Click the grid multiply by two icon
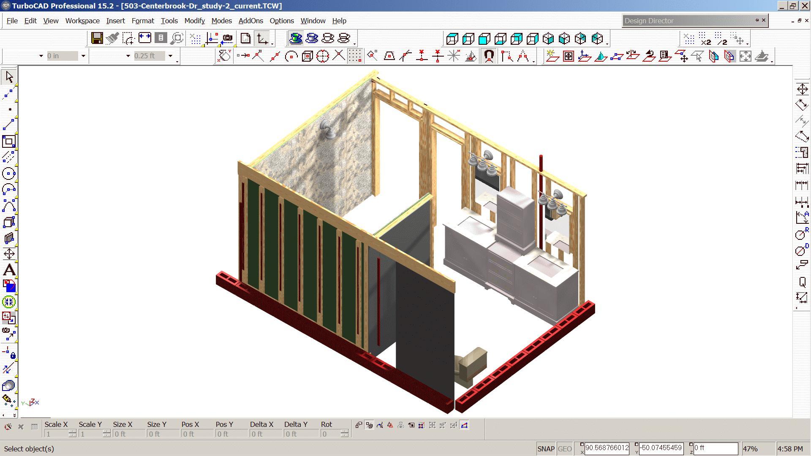 (x=705, y=39)
